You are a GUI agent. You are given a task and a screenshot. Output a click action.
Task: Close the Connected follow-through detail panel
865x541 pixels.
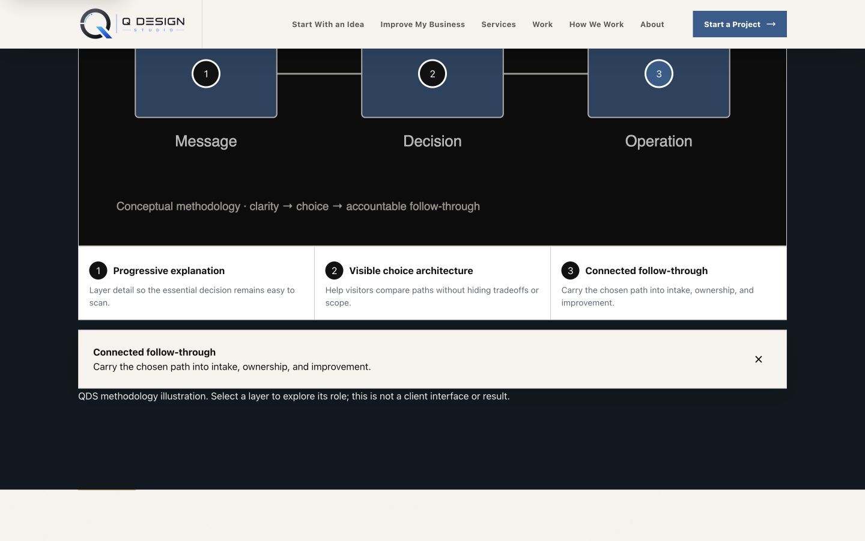[x=759, y=359]
